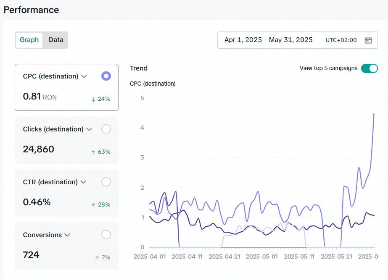388x280 pixels.
Task: Click the CPC spike peak on trend line
Action: 374,114
